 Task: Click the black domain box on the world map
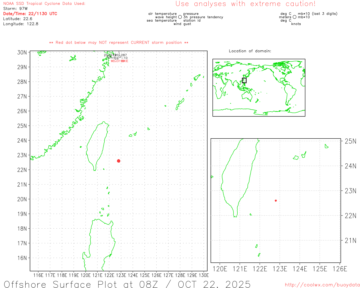[x=244, y=80]
